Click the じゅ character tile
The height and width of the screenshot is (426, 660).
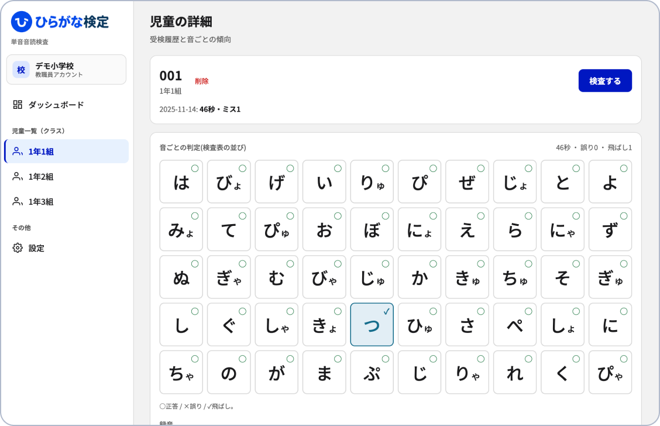(x=372, y=277)
